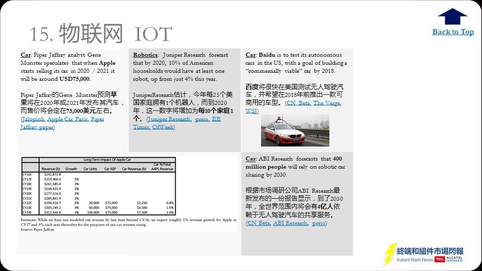Follow the Back to Top link
This screenshot has width=482, height=271.
(x=453, y=32)
